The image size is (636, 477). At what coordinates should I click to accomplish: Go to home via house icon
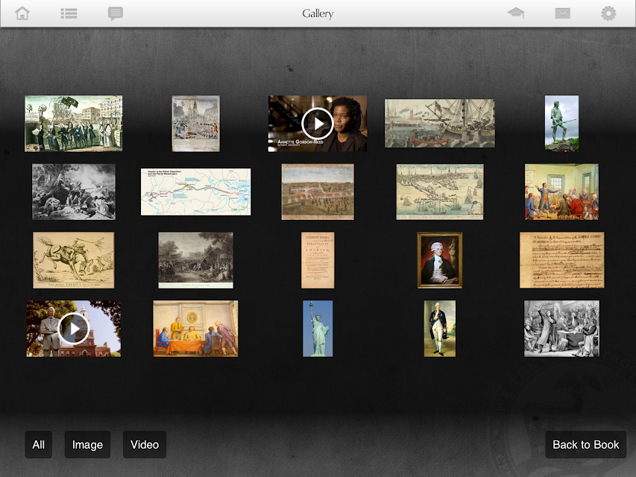22,13
